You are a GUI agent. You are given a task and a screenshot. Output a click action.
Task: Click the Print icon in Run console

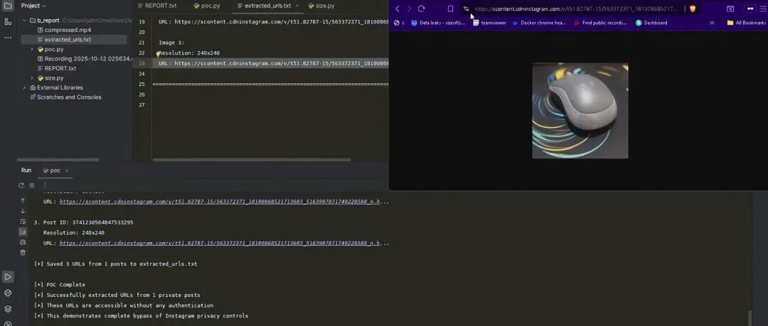[23, 242]
